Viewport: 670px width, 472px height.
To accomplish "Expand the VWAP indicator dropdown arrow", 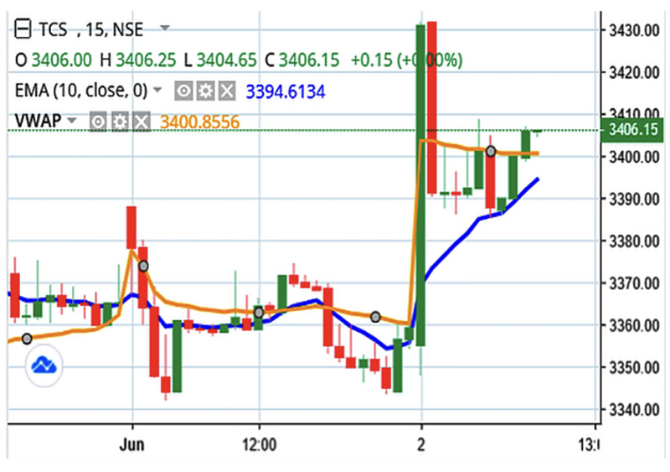I will tap(72, 121).
